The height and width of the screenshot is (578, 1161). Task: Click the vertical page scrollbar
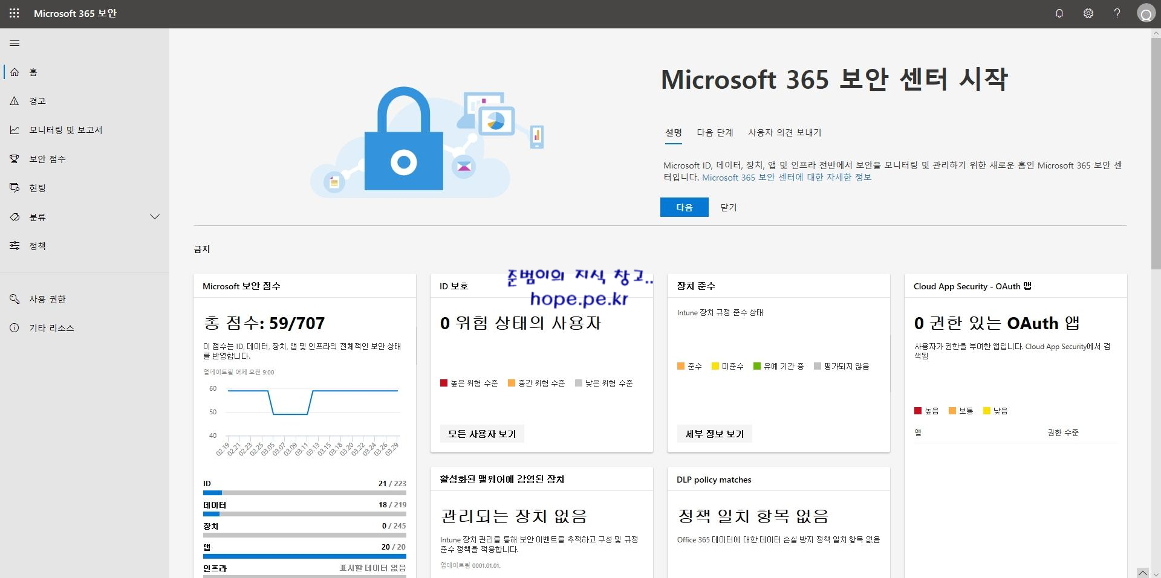[1156, 154]
